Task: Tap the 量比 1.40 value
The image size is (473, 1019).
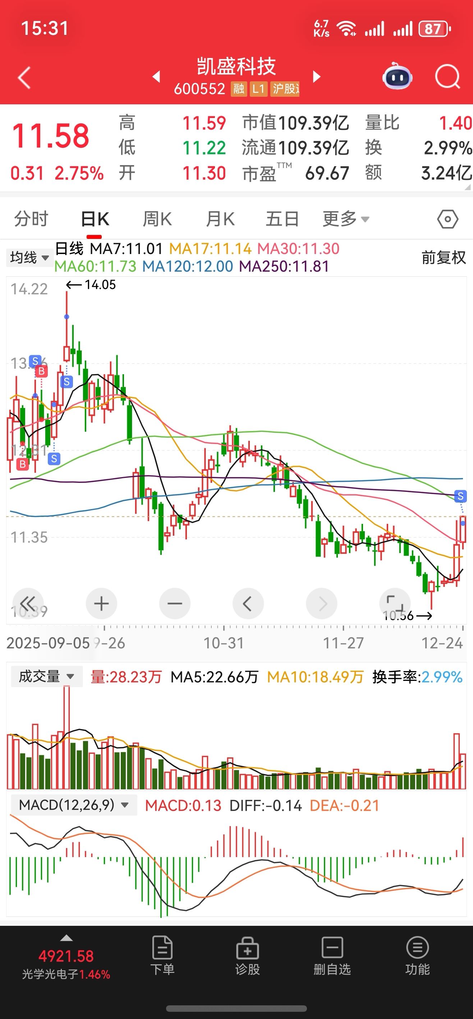Action: coord(418,123)
